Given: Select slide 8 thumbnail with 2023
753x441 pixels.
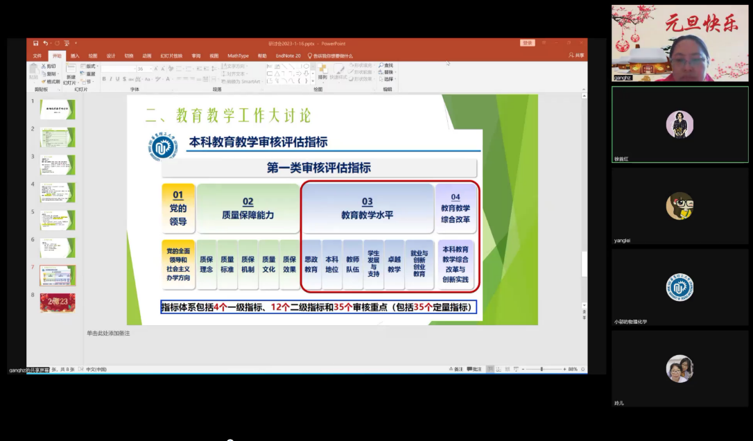Looking at the screenshot, I should click(x=58, y=302).
